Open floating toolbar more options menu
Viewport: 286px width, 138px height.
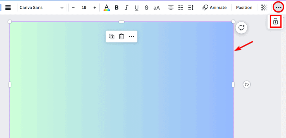coord(131,37)
